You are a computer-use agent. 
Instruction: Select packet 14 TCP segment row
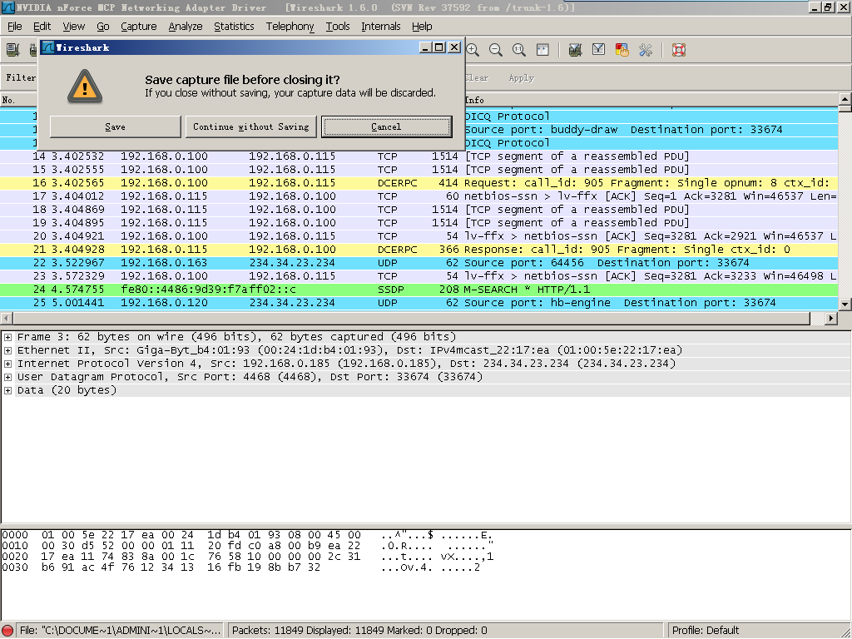[x=419, y=156]
